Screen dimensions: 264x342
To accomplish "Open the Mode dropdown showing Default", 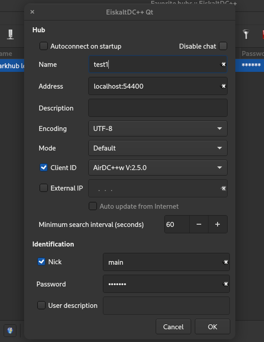I will pos(158,148).
